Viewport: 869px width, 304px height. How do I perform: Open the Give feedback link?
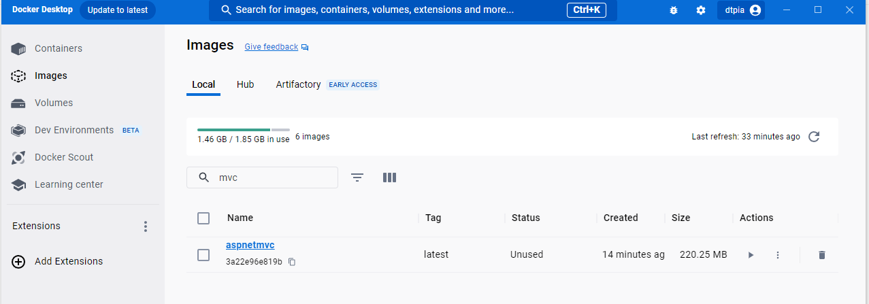(x=272, y=47)
